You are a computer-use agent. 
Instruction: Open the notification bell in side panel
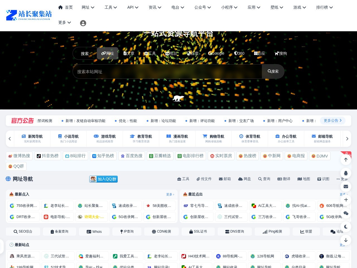tap(346, 173)
